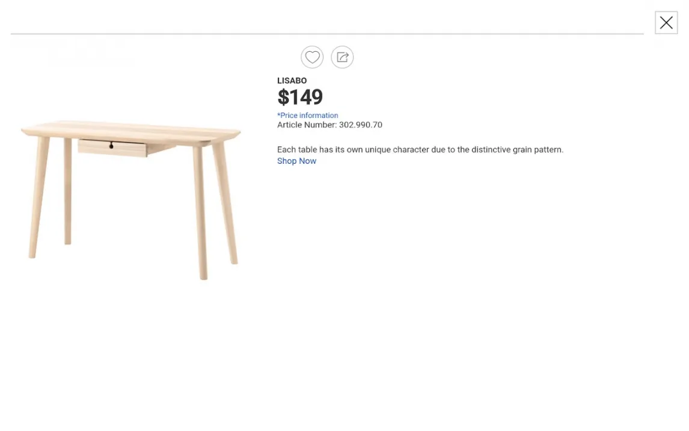The image size is (689, 431).
Task: Follow the Shop Now link
Action: click(296, 161)
